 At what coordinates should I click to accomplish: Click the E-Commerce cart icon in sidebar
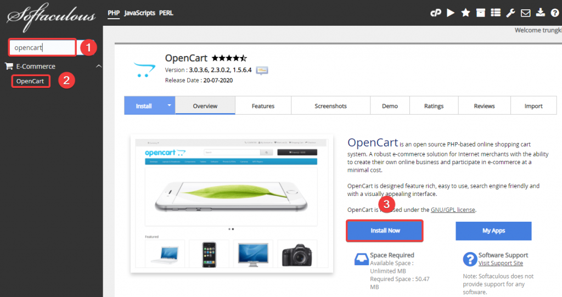[x=9, y=66]
